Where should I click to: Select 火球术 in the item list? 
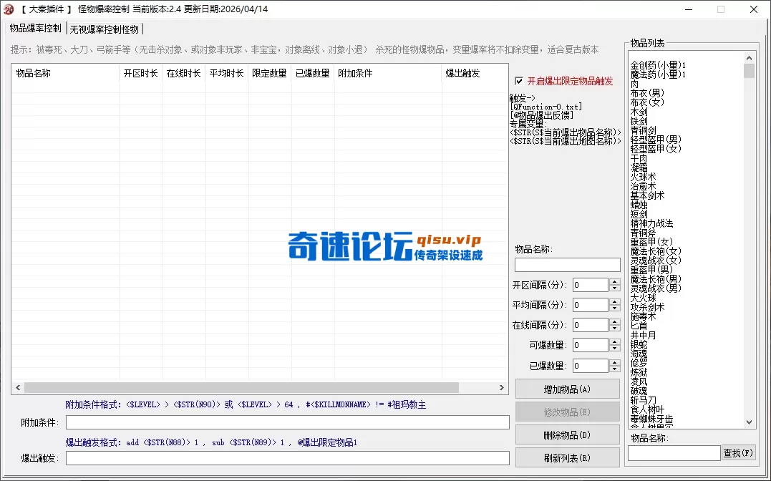[643, 177]
